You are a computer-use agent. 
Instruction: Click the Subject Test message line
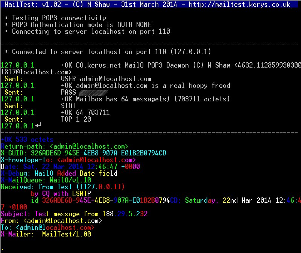(x=74, y=214)
